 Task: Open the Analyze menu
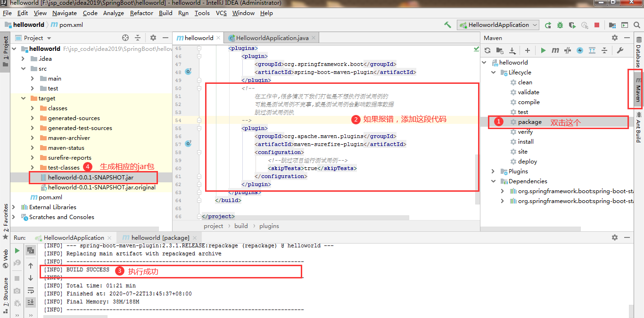click(x=114, y=13)
